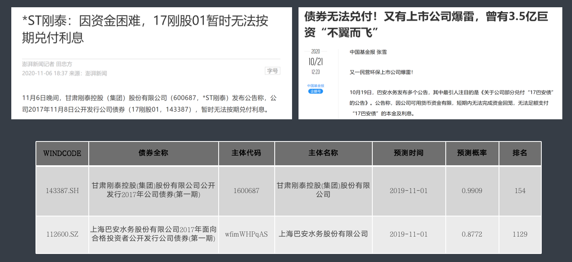The height and width of the screenshot is (262, 572).
Task: Click the 12:23 time under 10/21
Action: [315, 72]
